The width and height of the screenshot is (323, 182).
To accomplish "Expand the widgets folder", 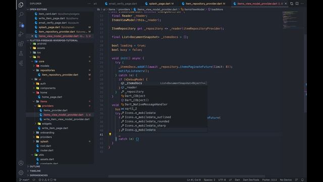I will [46, 123].
